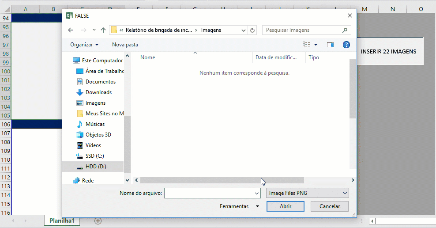Go back using the left arrow
Screen dimensions: 436x228
coord(71,30)
